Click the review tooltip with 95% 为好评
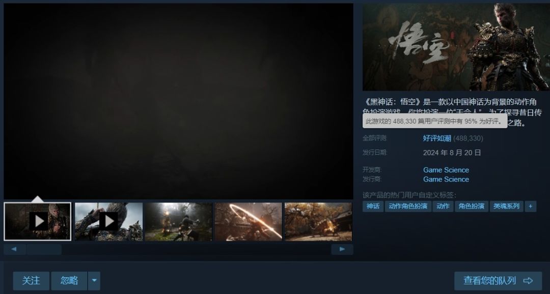Image resolution: width=550 pixels, height=294 pixels. [x=434, y=121]
